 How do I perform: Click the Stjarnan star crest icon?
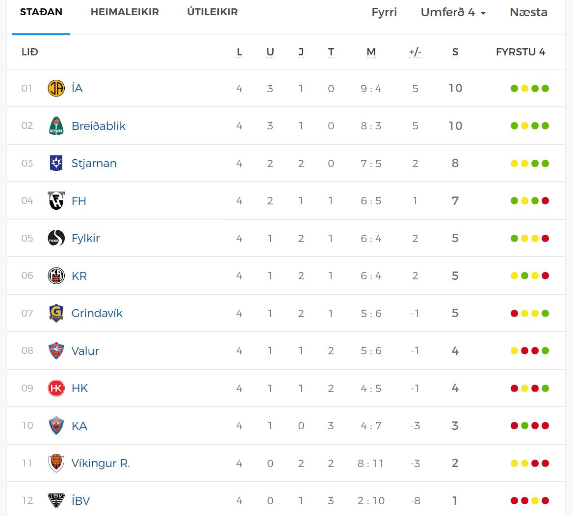tap(56, 163)
